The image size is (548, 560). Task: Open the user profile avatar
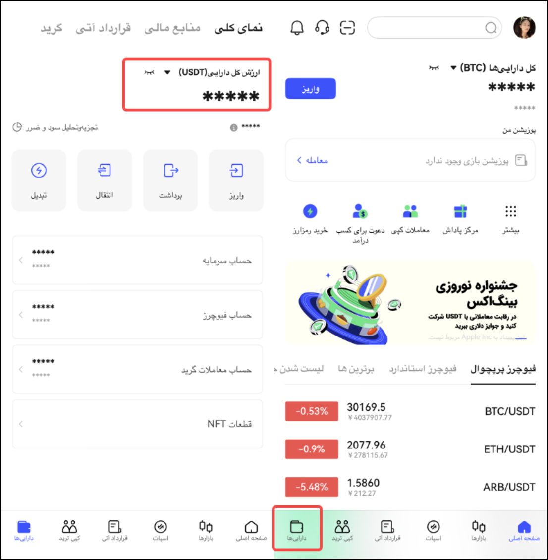tap(524, 27)
